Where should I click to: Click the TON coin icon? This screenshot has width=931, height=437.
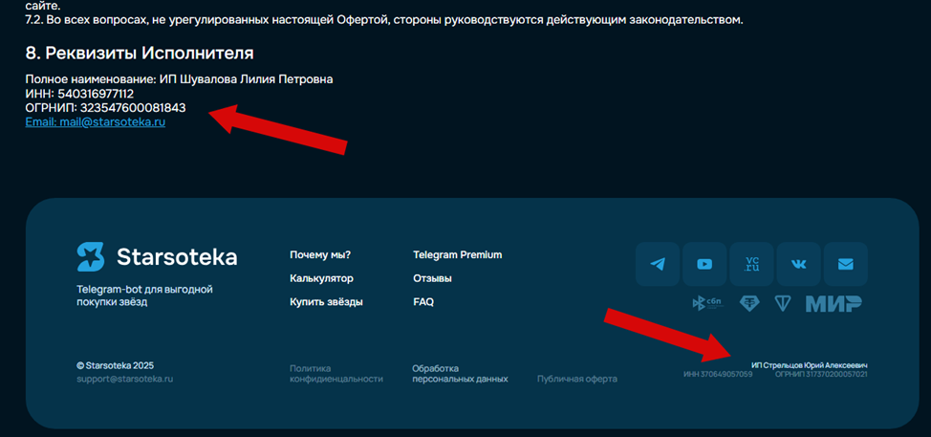[783, 303]
